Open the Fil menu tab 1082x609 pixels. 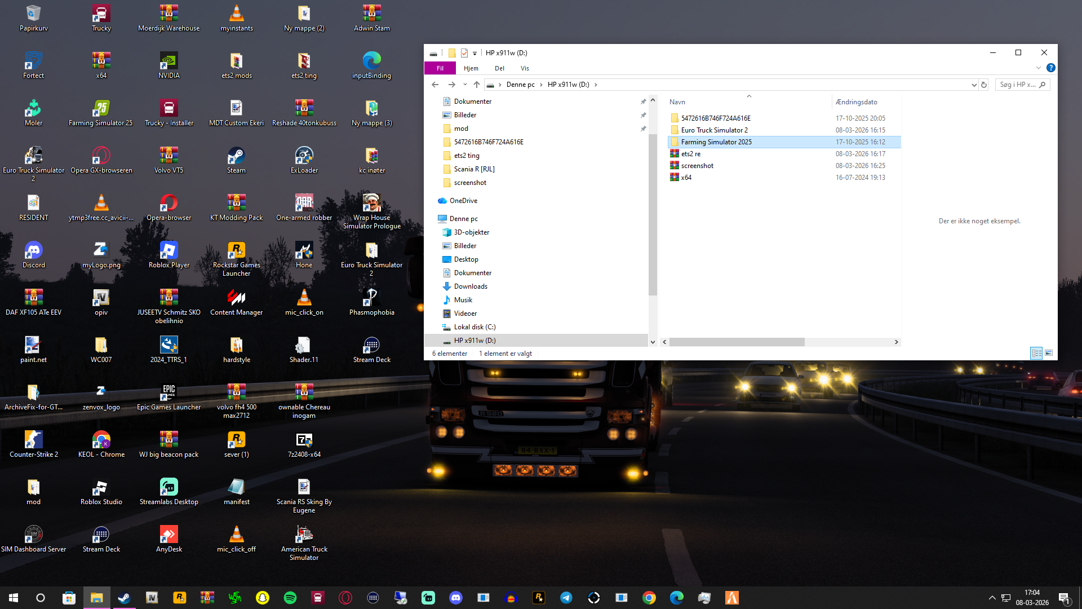coord(440,68)
